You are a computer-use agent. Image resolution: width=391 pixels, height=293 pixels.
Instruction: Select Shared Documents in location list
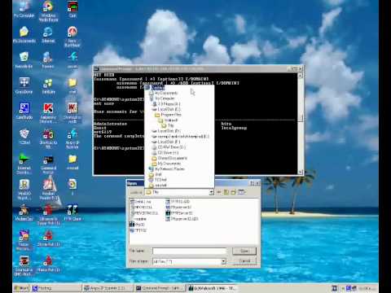169,158
